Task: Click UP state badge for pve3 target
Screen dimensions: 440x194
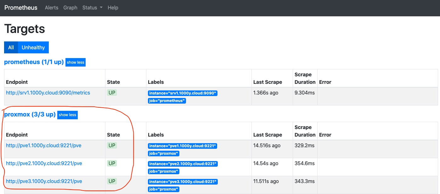Action: click(x=112, y=181)
